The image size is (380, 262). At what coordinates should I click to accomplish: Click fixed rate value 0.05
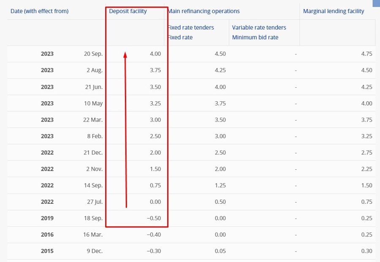click(x=220, y=251)
